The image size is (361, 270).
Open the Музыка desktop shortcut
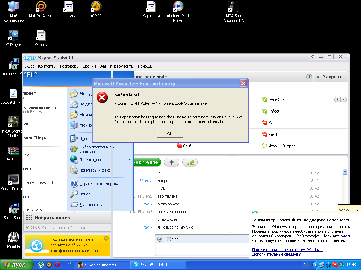point(41,38)
